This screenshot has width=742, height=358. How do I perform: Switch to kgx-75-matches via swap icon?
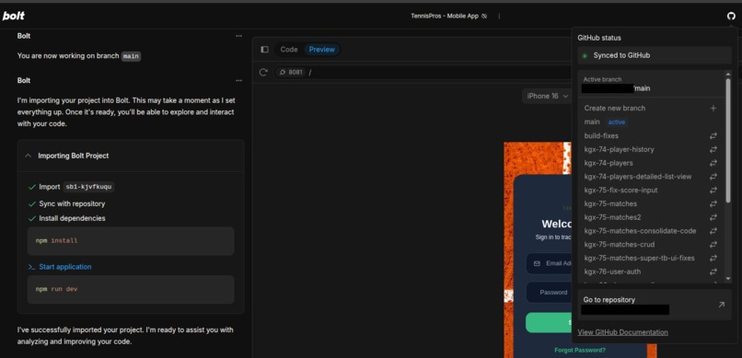click(713, 203)
